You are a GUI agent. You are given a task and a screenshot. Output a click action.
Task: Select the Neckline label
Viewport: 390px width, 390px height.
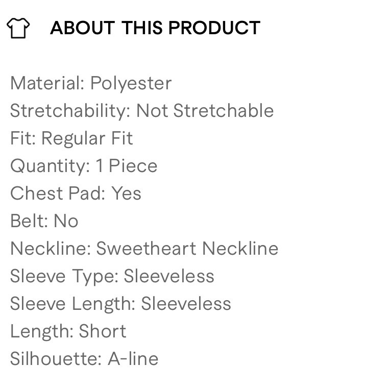click(50, 249)
